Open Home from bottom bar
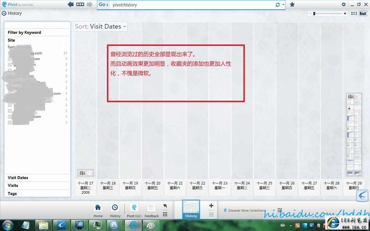 [98, 210]
